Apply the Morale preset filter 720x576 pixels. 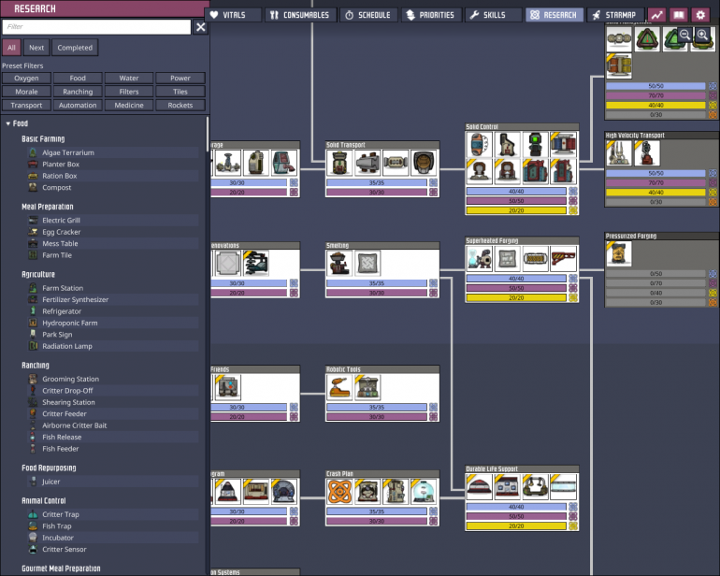[26, 92]
